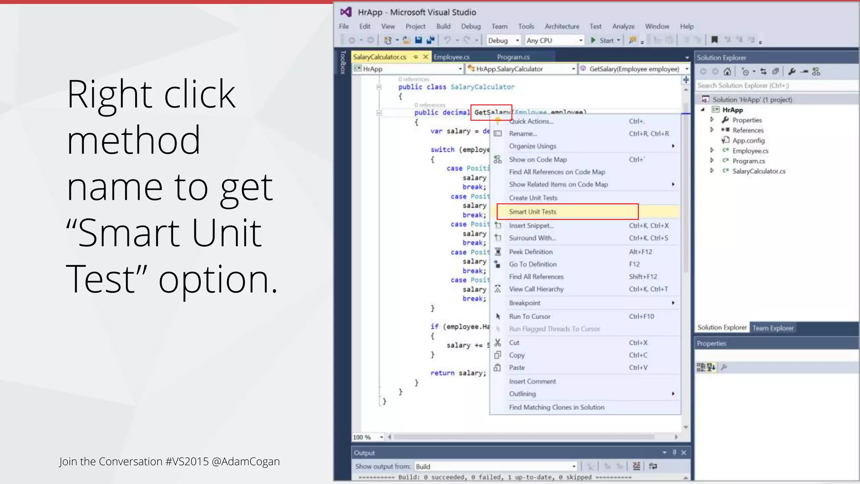Click the Find in Files toolbar icon

[x=632, y=40]
